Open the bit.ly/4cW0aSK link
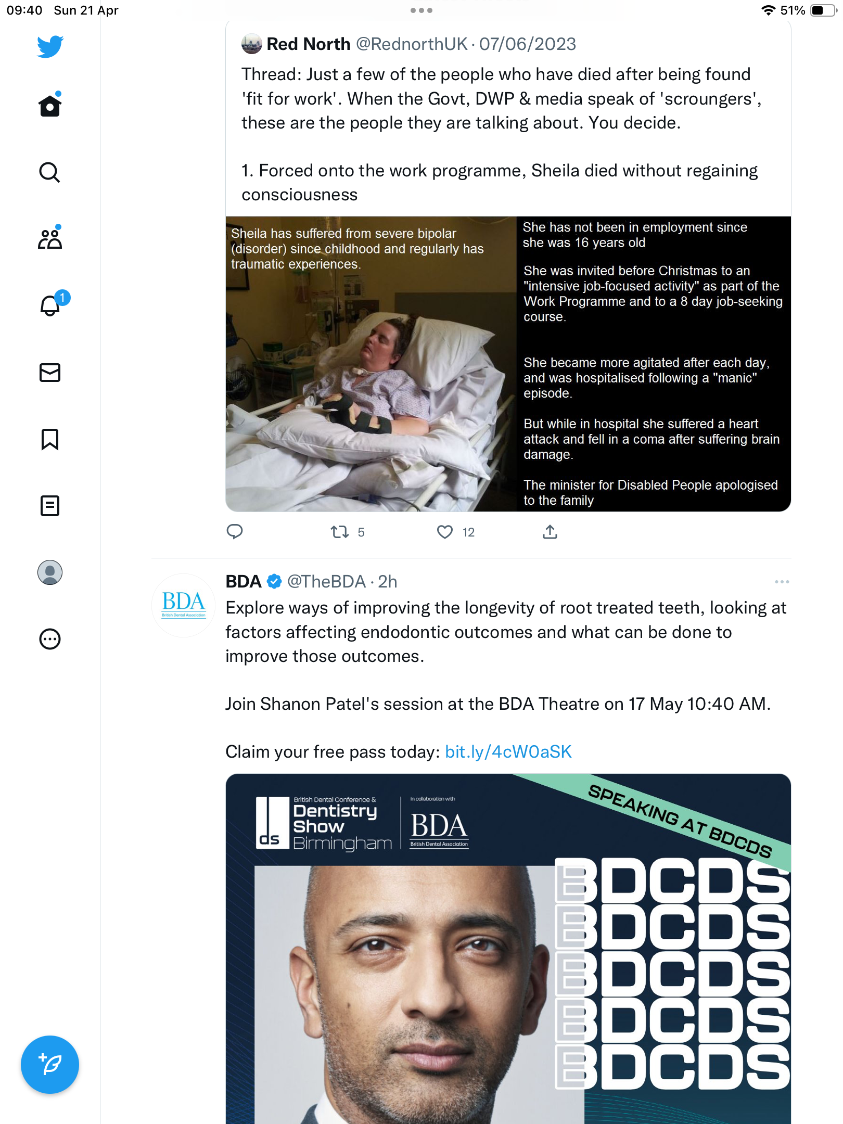Screen dimensions: 843x1124 pyautogui.click(x=508, y=752)
